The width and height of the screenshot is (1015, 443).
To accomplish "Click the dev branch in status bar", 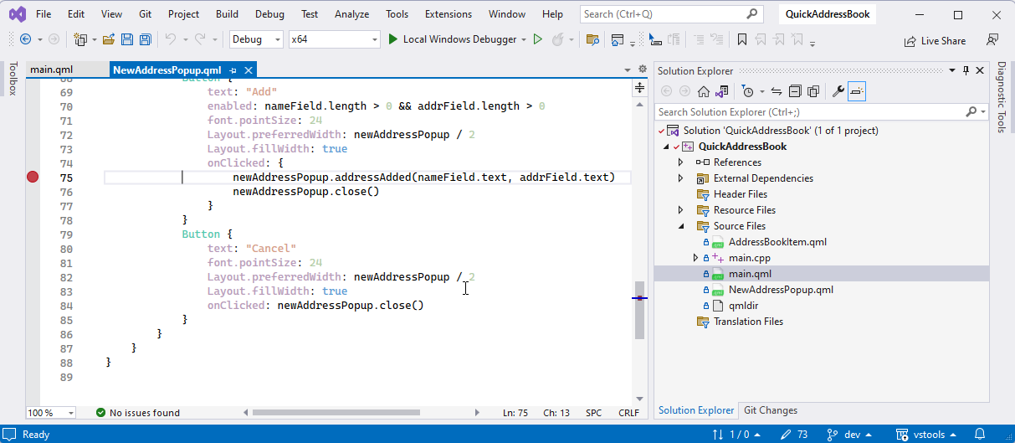I will [x=853, y=435].
